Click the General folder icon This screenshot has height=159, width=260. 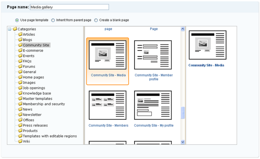click(20, 72)
